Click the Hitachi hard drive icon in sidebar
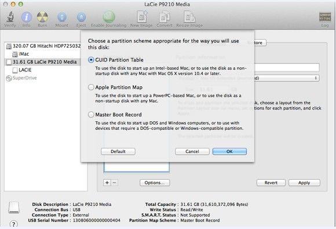This screenshot has height=229, width=336. click(9, 46)
